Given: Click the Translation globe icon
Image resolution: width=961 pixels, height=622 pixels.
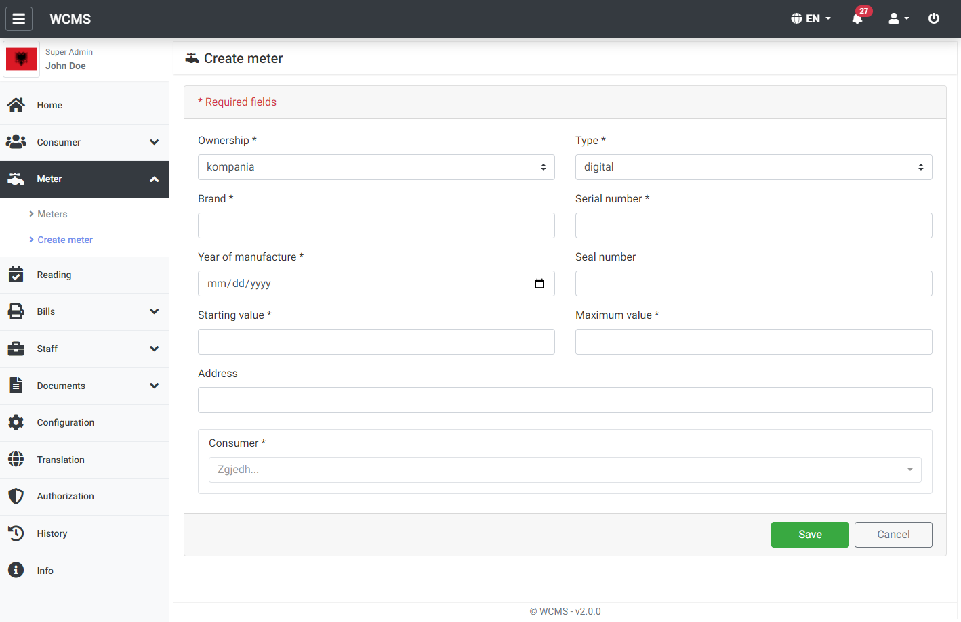Looking at the screenshot, I should (x=16, y=459).
